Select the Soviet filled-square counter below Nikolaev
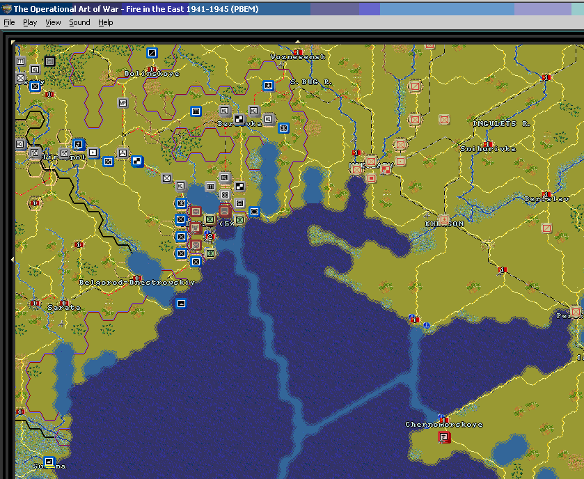 click(x=371, y=178)
